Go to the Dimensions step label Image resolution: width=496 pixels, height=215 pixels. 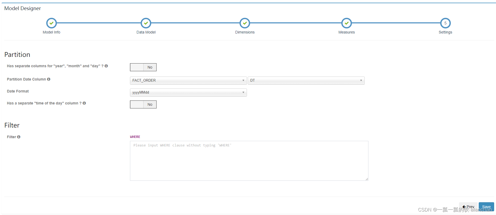[245, 32]
